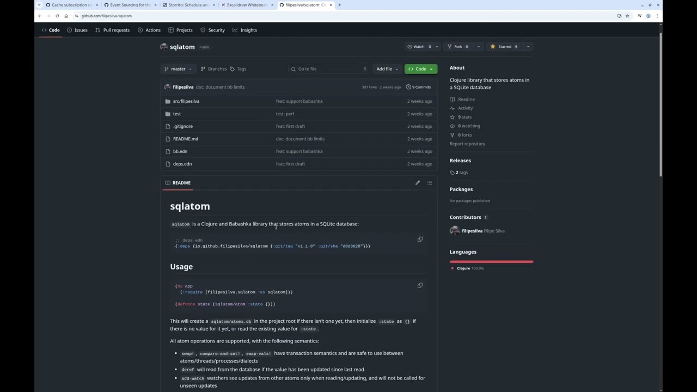The image size is (697, 392).
Task: Click the red Clojure language bar
Action: pos(491,262)
